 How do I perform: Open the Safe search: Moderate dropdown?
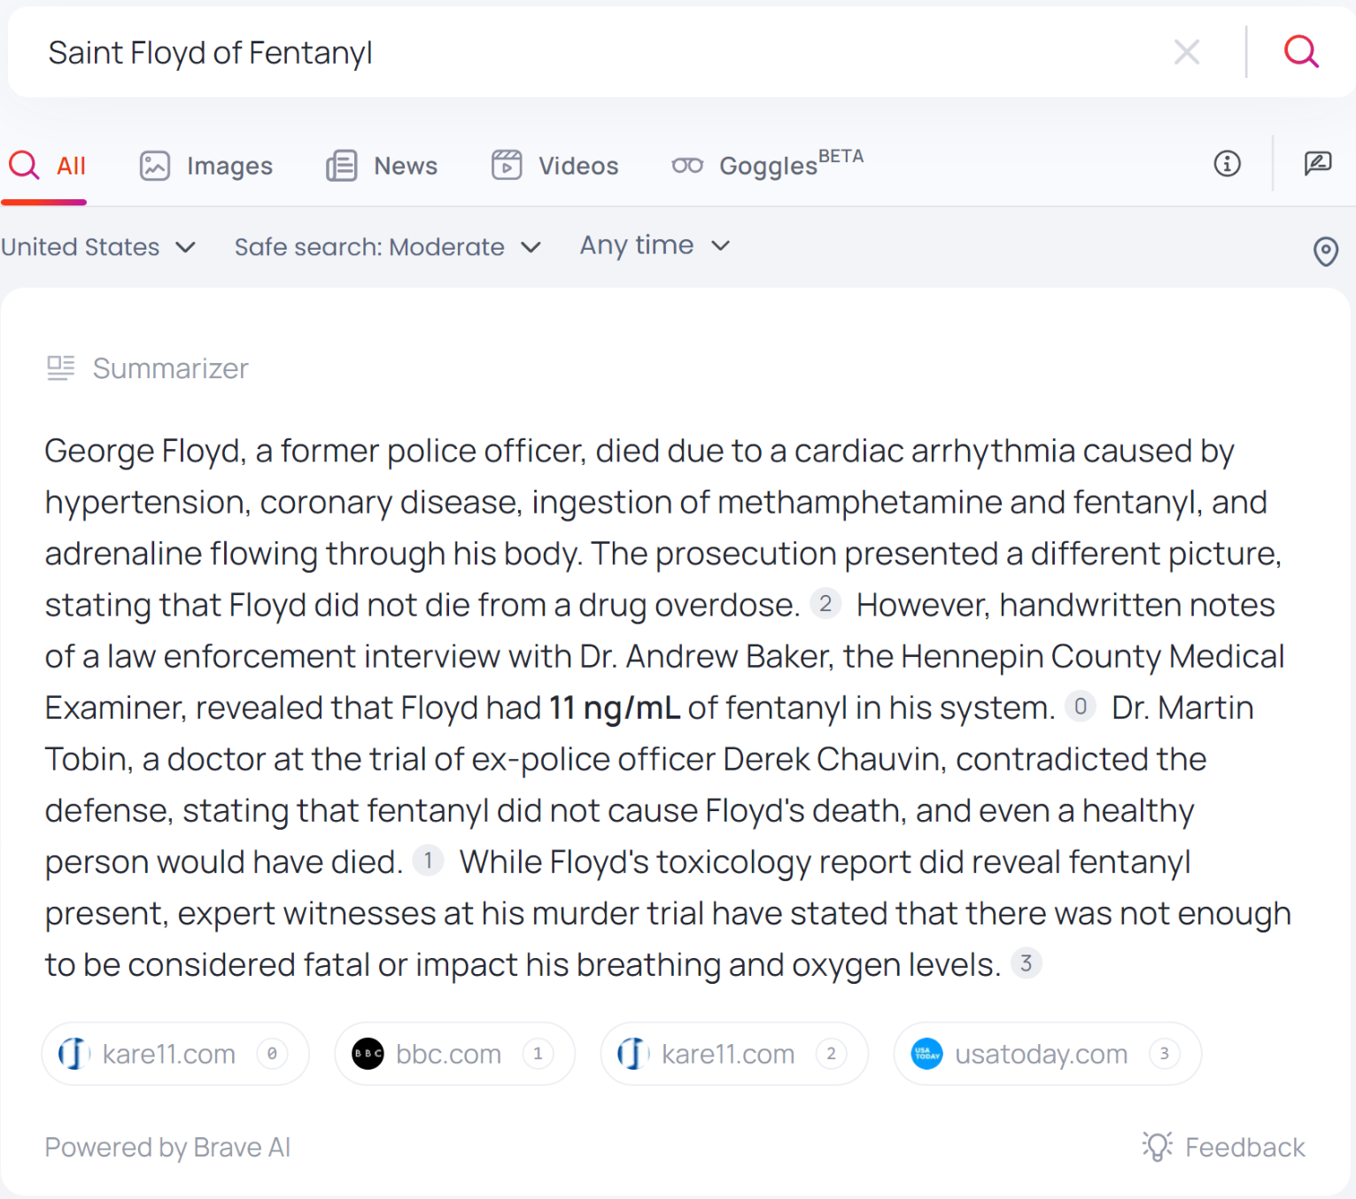[387, 247]
